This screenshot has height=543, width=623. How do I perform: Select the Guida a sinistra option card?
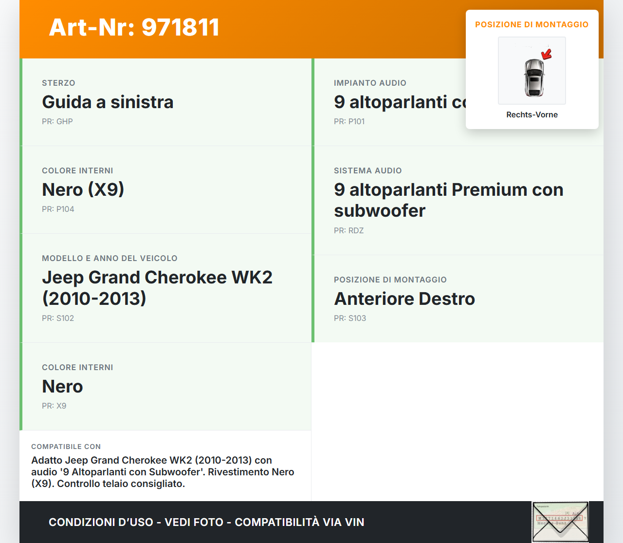(x=108, y=102)
